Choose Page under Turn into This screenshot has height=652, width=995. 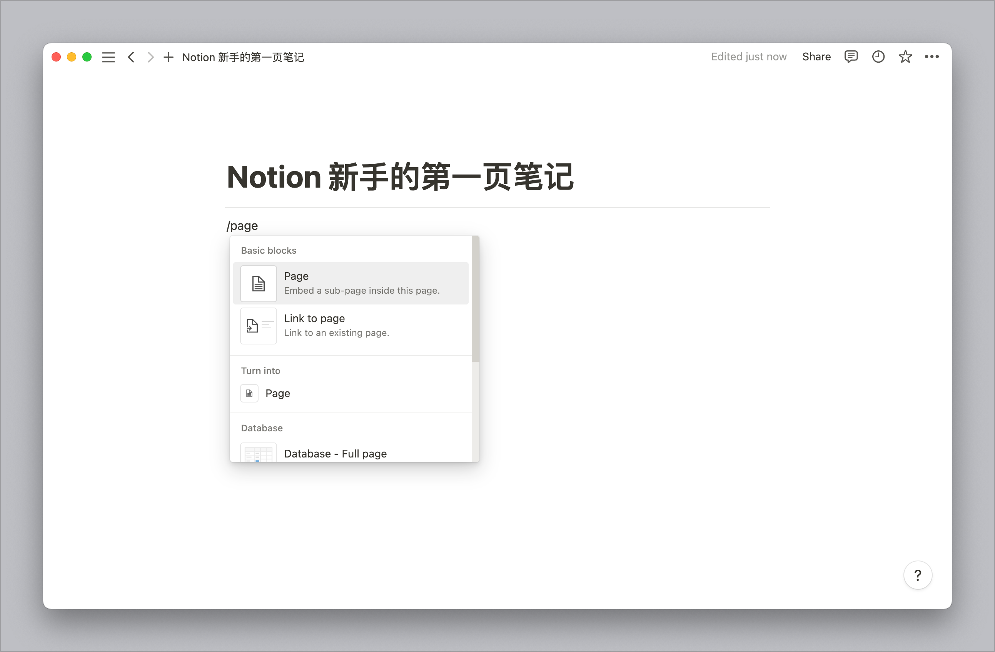click(x=351, y=393)
